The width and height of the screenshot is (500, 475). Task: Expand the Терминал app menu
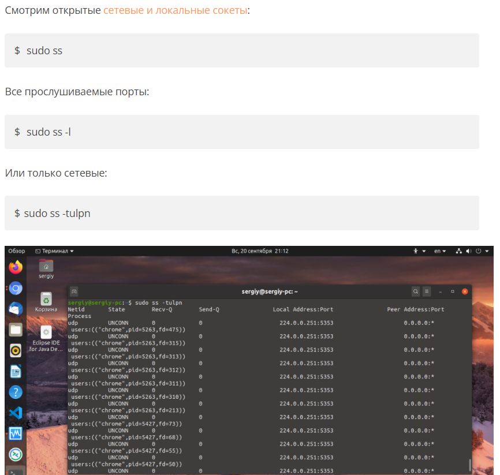click(54, 251)
